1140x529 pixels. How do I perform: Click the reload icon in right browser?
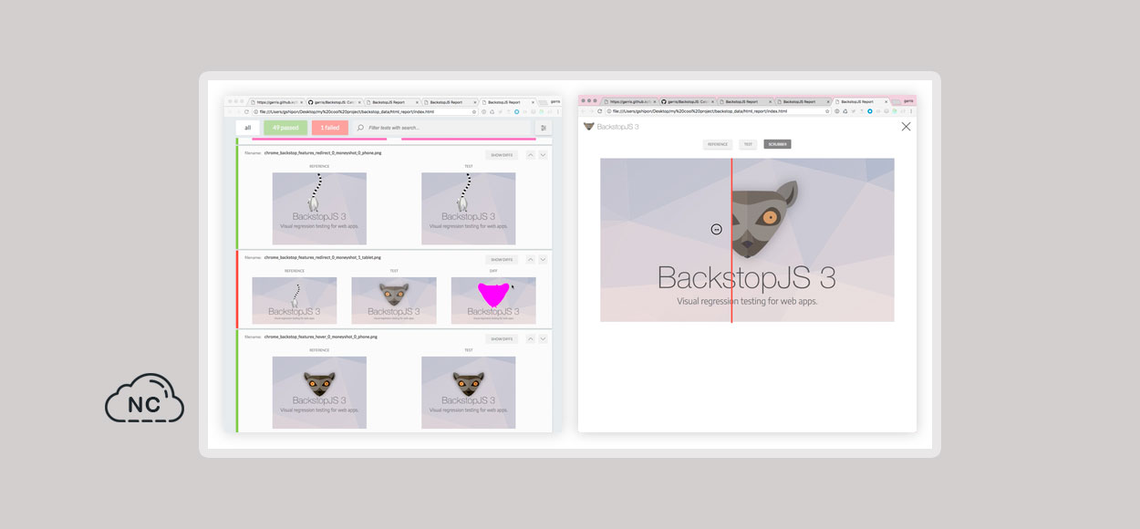[600, 111]
